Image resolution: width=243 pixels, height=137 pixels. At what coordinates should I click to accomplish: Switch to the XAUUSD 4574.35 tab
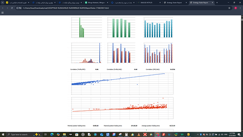coord(149,2)
